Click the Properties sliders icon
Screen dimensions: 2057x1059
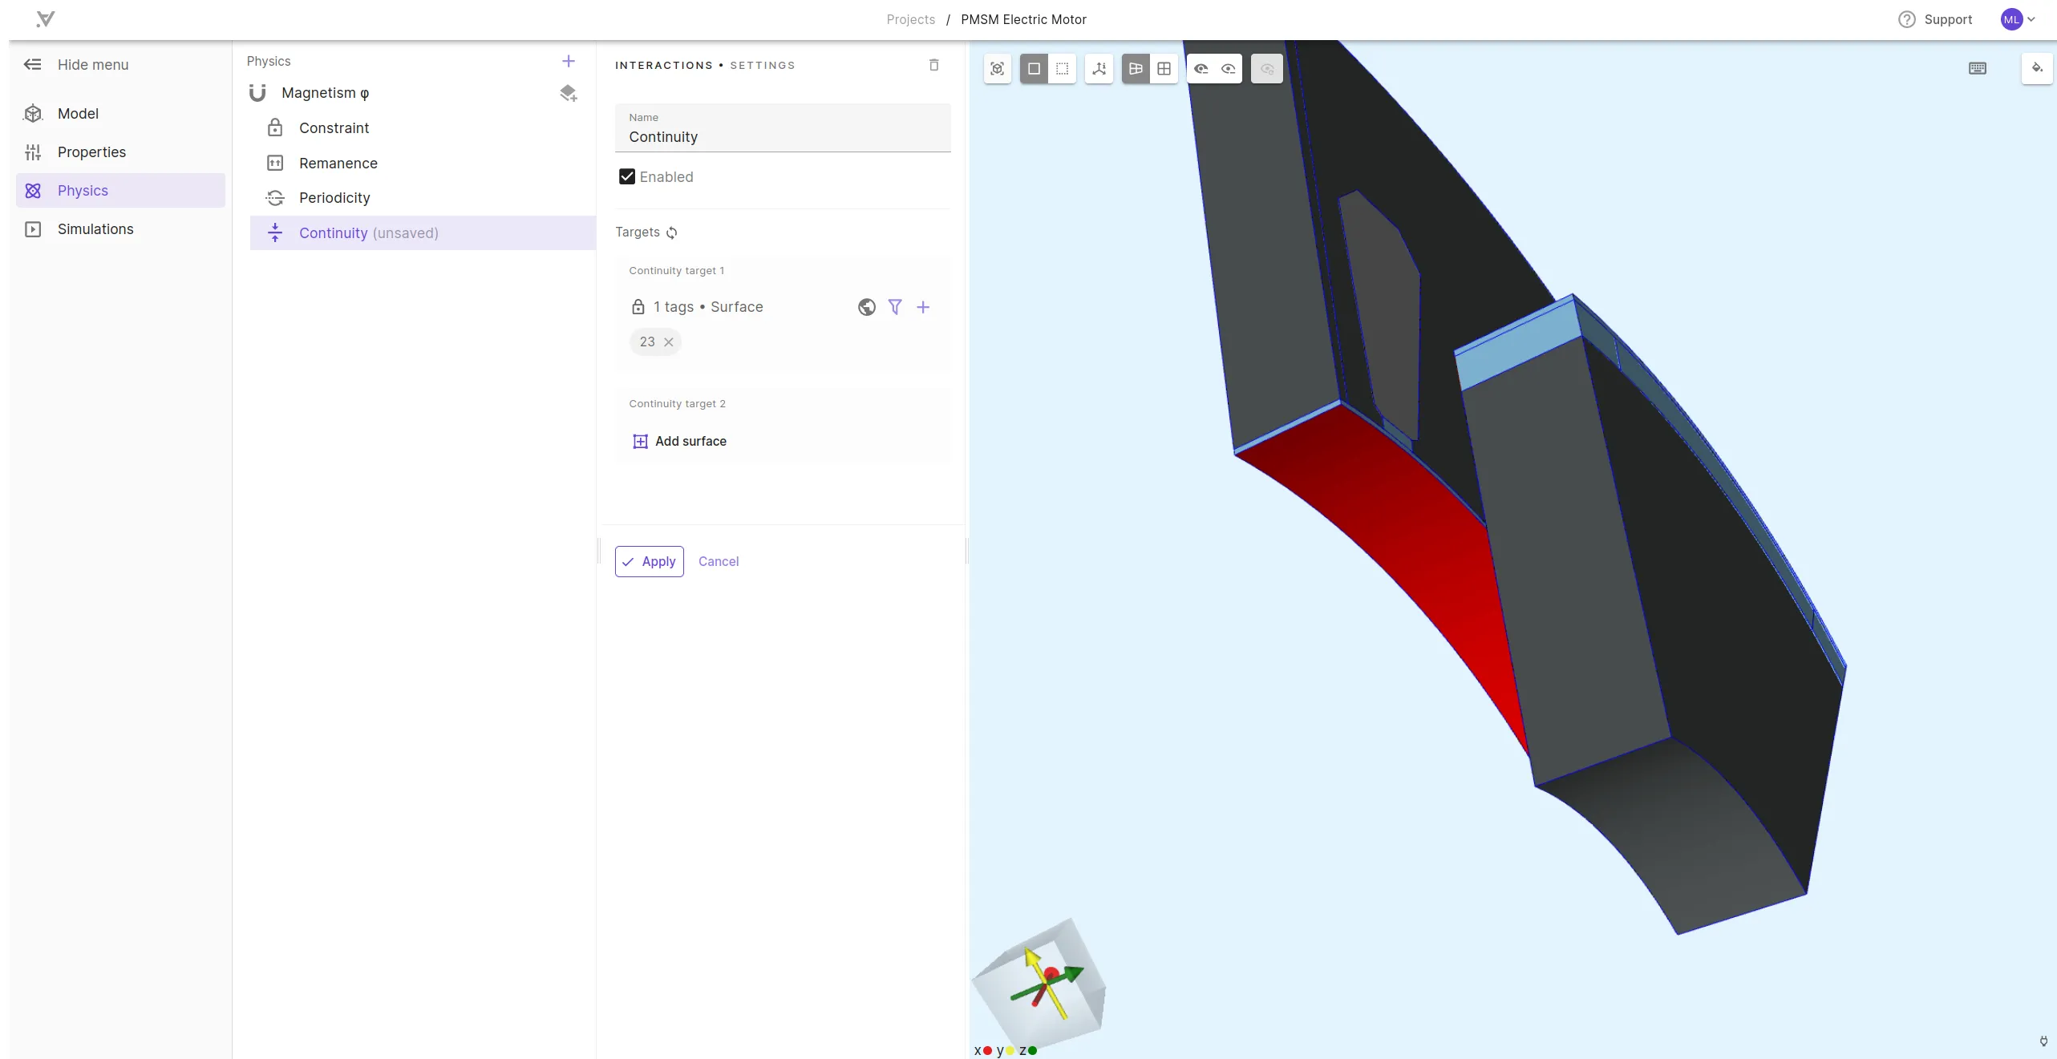pyautogui.click(x=33, y=152)
